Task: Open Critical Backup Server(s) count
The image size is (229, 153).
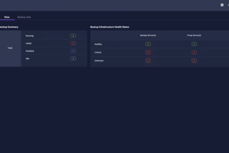Action: [x=148, y=53]
